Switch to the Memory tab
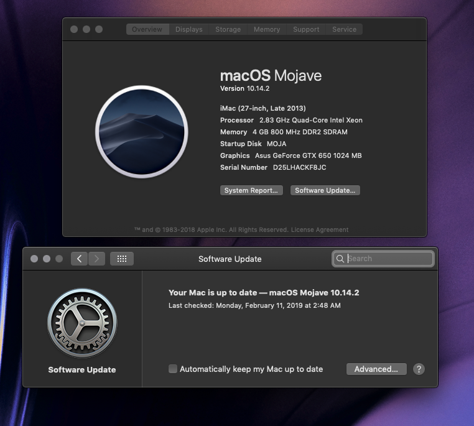The height and width of the screenshot is (426, 474). tap(267, 29)
